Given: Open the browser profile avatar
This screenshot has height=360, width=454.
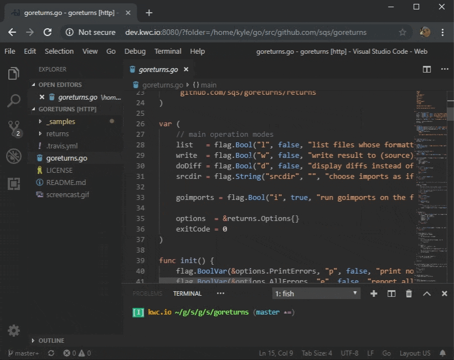Looking at the screenshot, I should pyautogui.click(x=425, y=32).
